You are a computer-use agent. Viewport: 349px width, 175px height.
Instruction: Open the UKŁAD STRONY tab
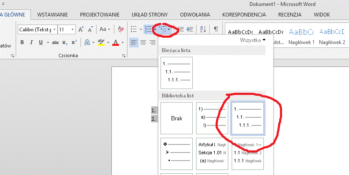click(x=150, y=15)
